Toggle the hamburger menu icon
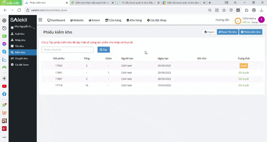 click(40, 20)
